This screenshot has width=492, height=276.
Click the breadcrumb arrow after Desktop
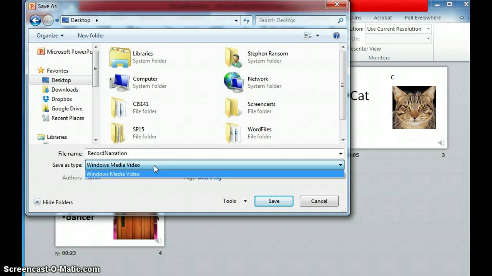96,20
